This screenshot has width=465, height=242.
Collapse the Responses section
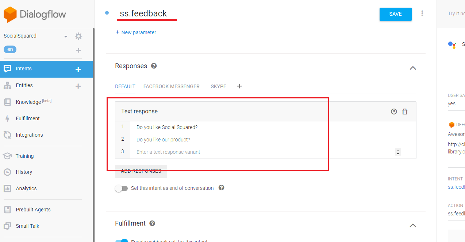[x=413, y=68]
